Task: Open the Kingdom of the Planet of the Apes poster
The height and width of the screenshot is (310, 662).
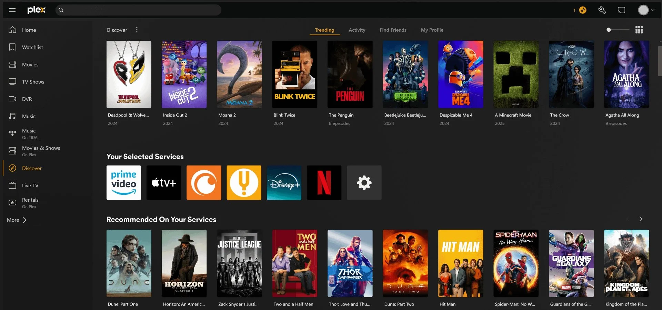Action: pos(626,263)
